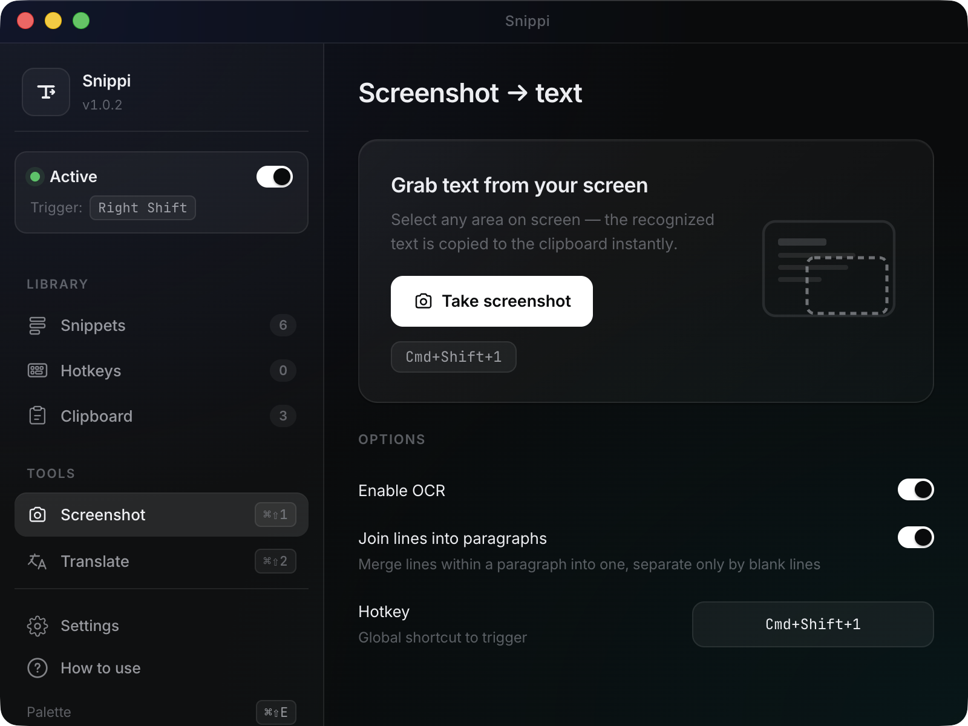
Task: Click the ⌘⇧1 shortcut badge on Screenshot
Action: pos(275,515)
